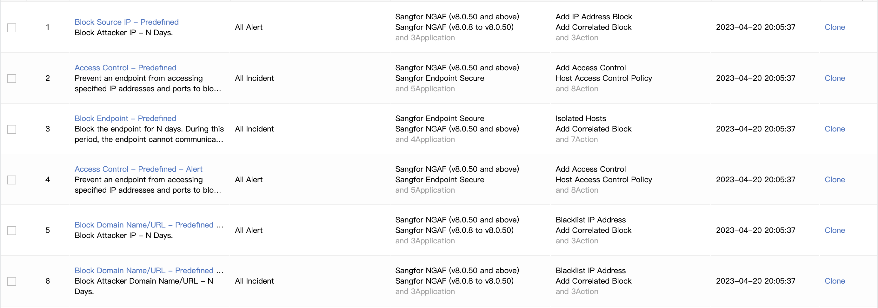Expand 'and 5Application' in row 2

(x=425, y=89)
